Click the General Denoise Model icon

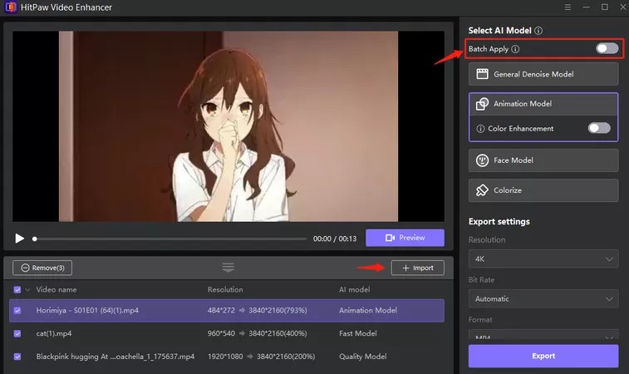(482, 74)
